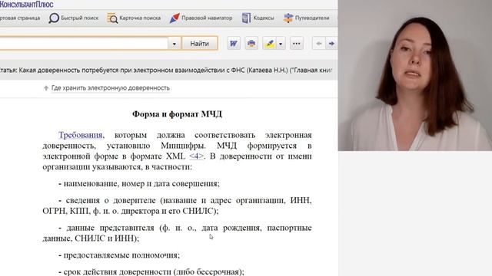Image resolution: width=492 pixels, height=276 pixels.
Task: Click the magnifier icon of Быстрый поиск
Action: [x=54, y=18]
